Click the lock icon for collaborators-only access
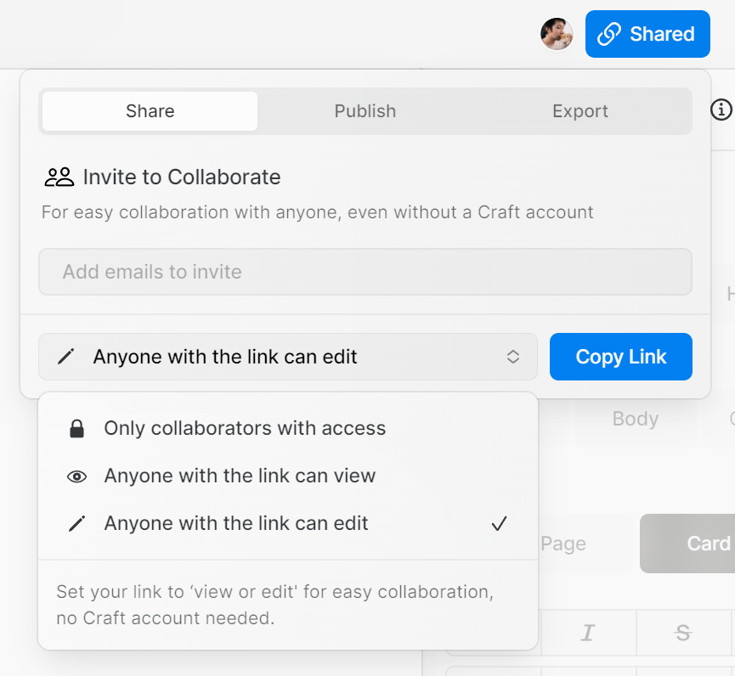Viewport: 735px width, 676px height. coord(76,429)
